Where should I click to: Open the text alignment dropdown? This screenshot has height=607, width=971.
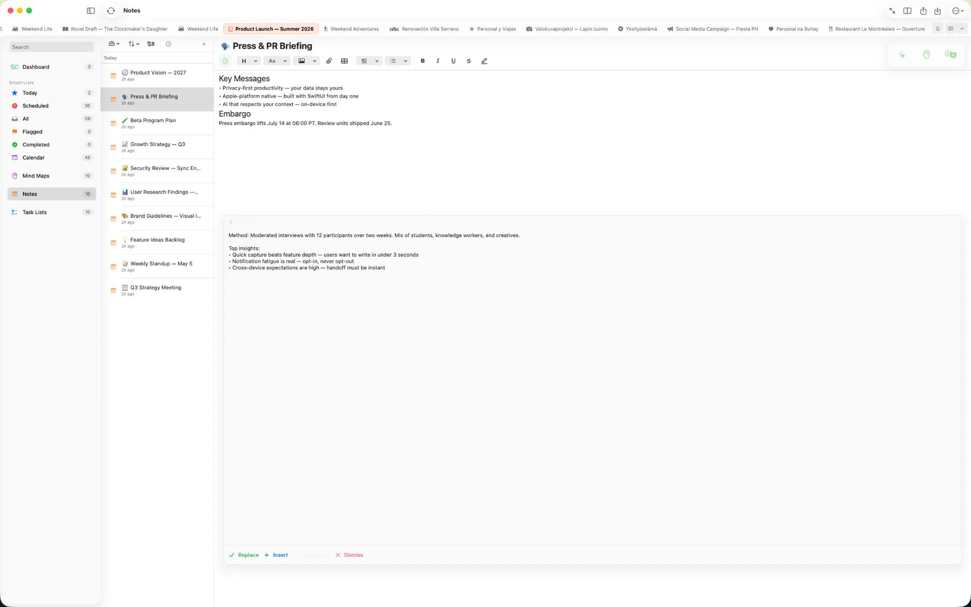369,61
